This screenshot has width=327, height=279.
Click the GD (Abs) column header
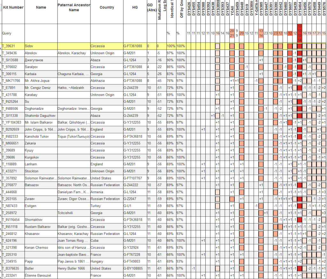click(x=151, y=7)
